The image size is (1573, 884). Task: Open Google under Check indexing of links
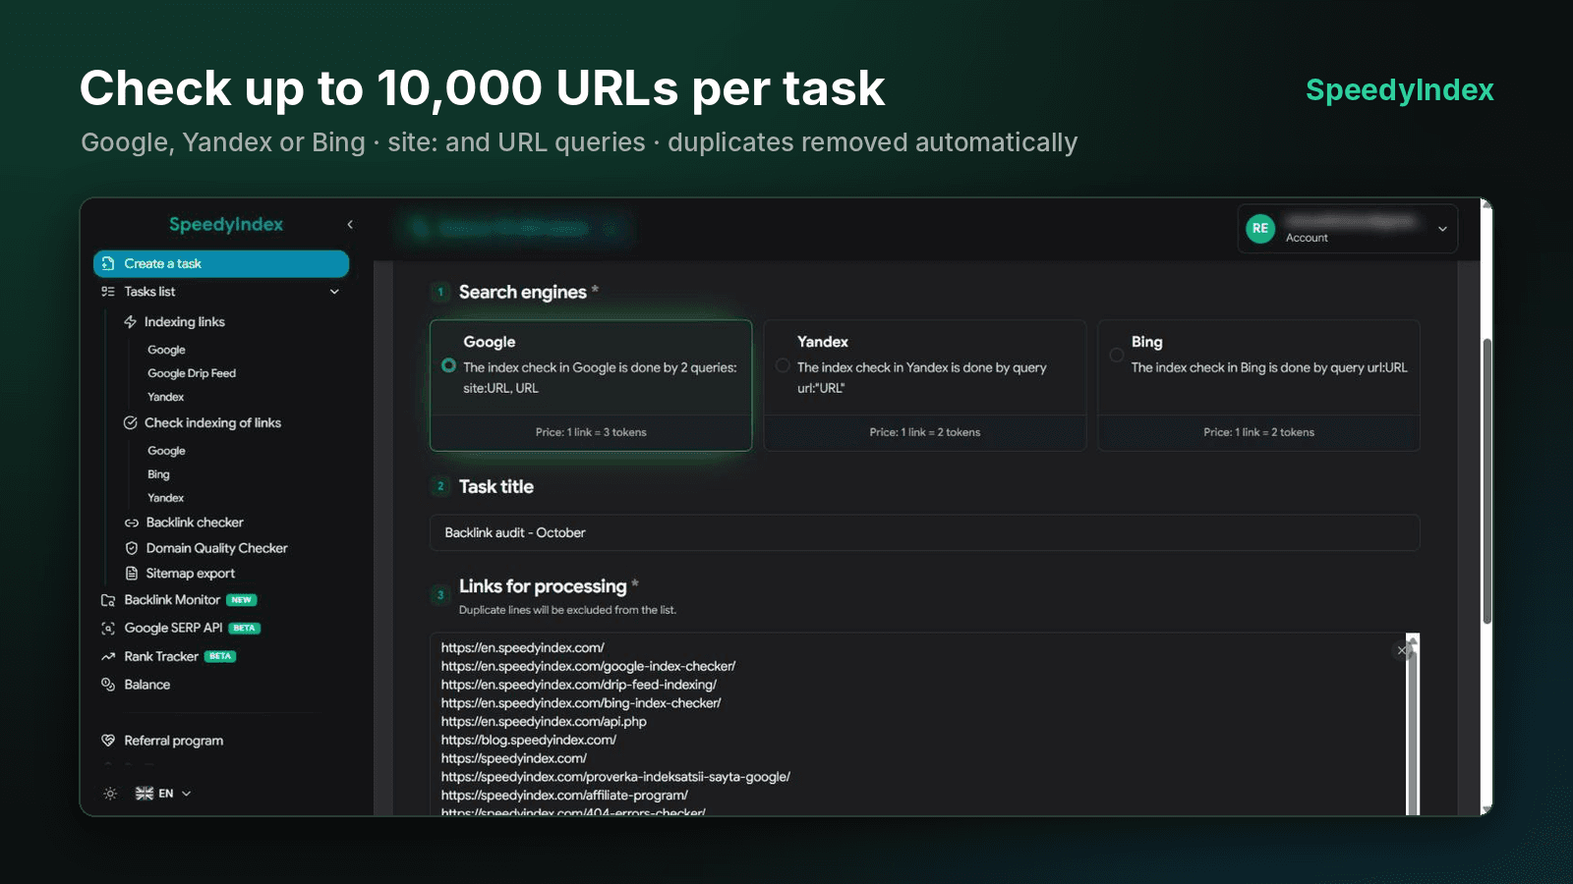pyautogui.click(x=166, y=451)
